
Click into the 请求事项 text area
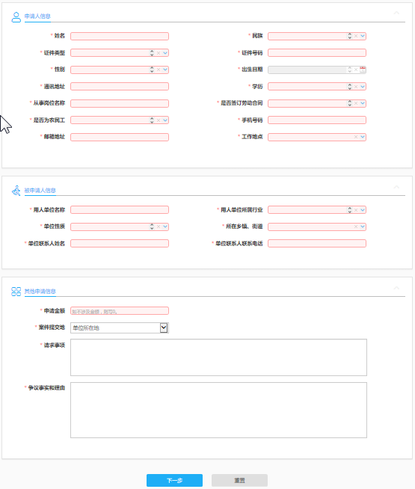tap(218, 357)
